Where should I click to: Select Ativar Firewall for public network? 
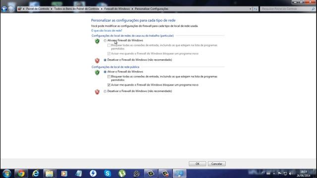click(x=105, y=72)
